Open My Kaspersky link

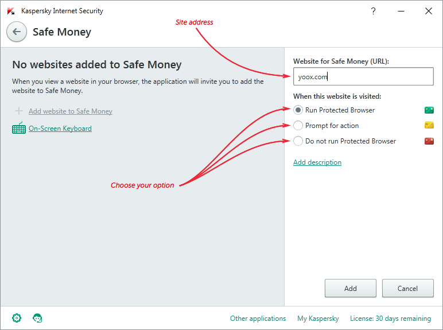318,318
